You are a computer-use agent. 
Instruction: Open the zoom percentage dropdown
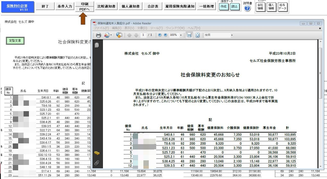181,35
